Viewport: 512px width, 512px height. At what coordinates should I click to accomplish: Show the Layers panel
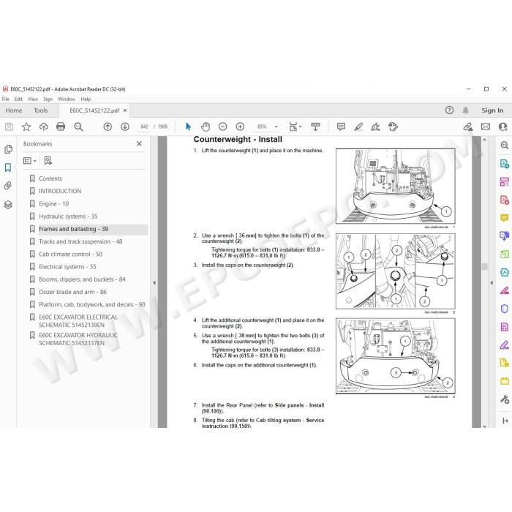[8, 205]
